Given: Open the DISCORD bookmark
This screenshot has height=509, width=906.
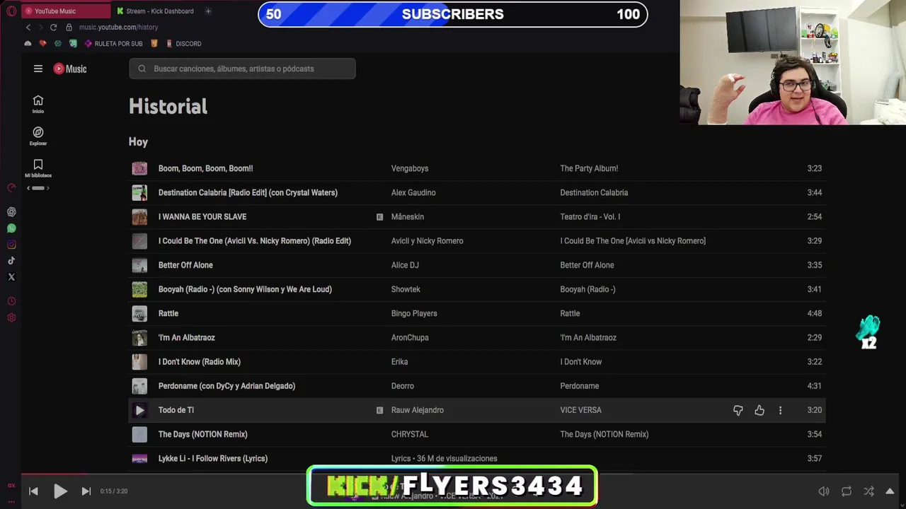Looking at the screenshot, I should point(183,44).
